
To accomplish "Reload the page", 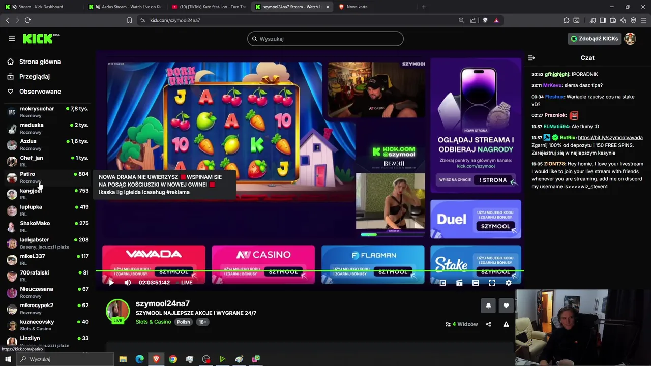I will click(x=27, y=20).
